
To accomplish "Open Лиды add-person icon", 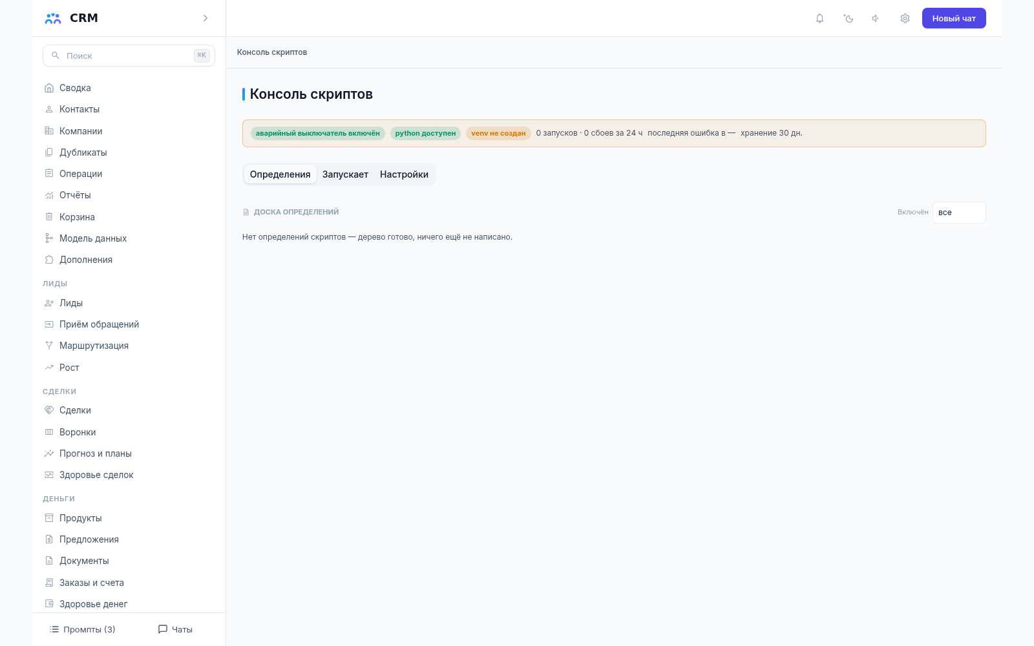I will coord(49,303).
